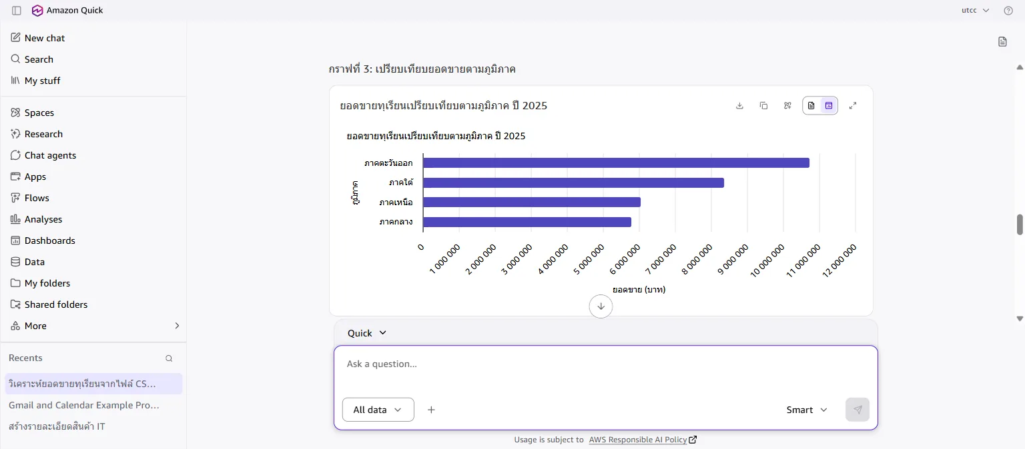Click the ยอดขาย (บาท) axis label
Screen dimensions: 1025x449
click(x=639, y=290)
